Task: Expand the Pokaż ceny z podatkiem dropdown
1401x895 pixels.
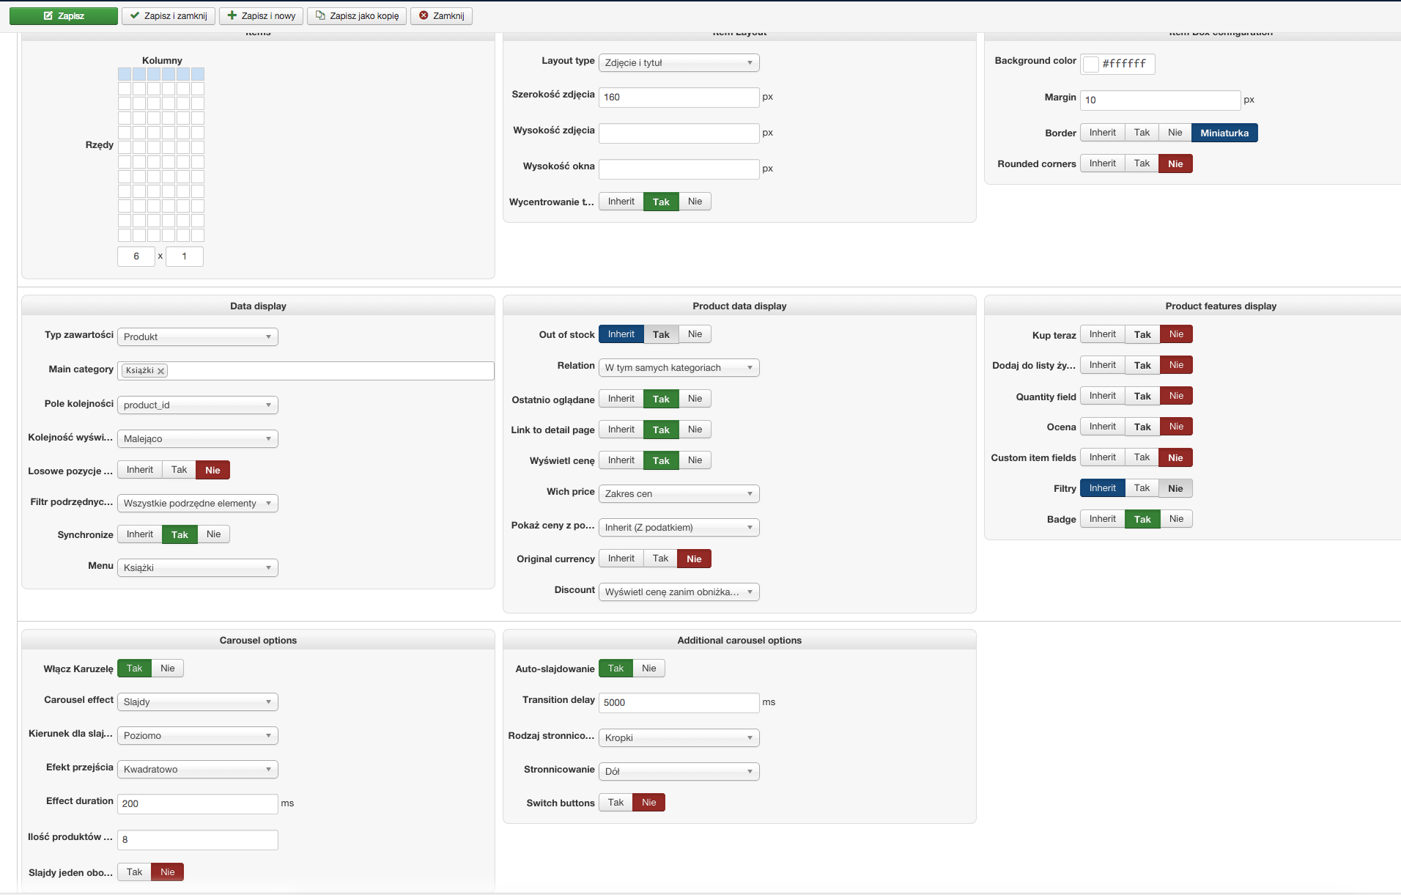Action: [x=679, y=528]
